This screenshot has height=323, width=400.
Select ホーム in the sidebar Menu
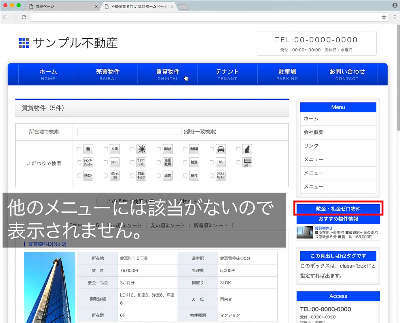click(338, 119)
